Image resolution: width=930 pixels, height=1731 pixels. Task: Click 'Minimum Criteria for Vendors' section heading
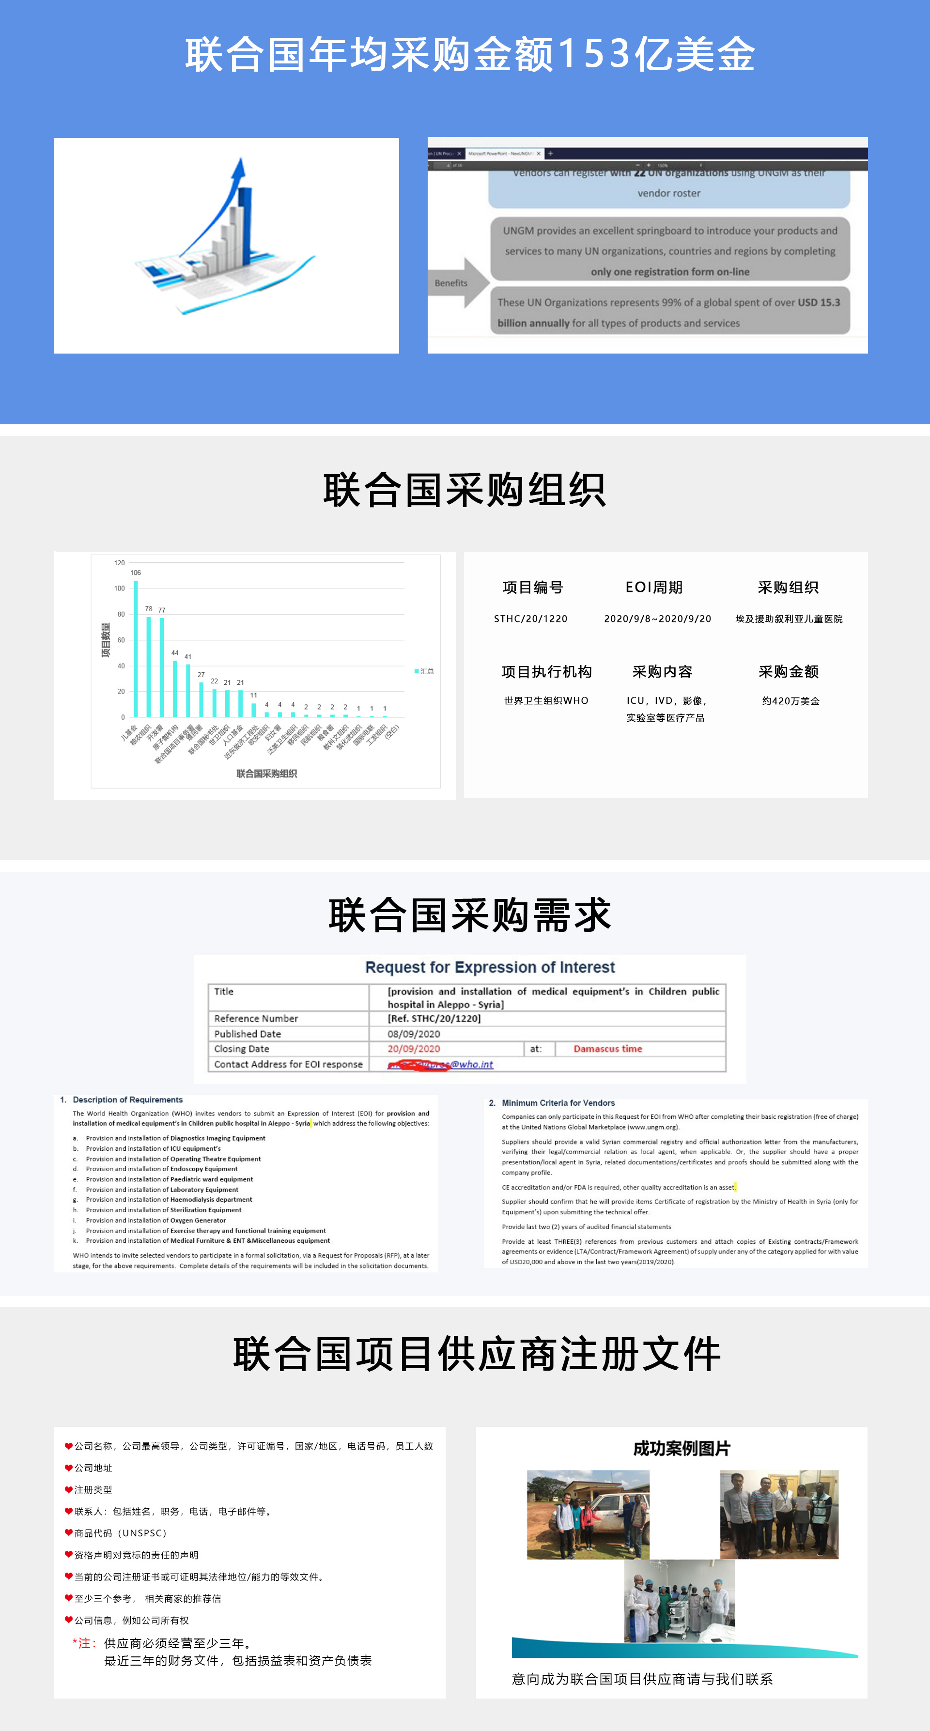[x=558, y=1103]
